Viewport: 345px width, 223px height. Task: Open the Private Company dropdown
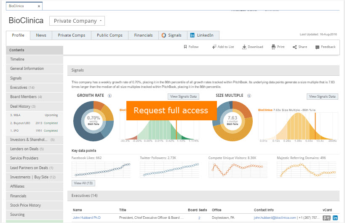point(77,21)
